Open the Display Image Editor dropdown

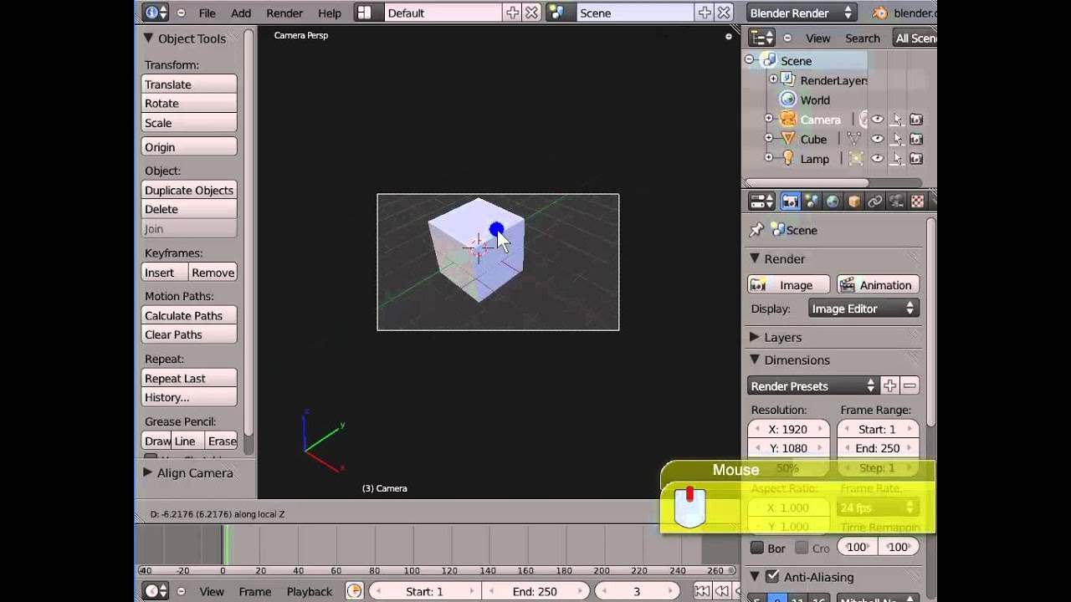coord(864,309)
